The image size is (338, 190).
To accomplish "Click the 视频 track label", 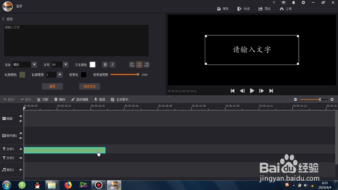I will tap(7, 119).
